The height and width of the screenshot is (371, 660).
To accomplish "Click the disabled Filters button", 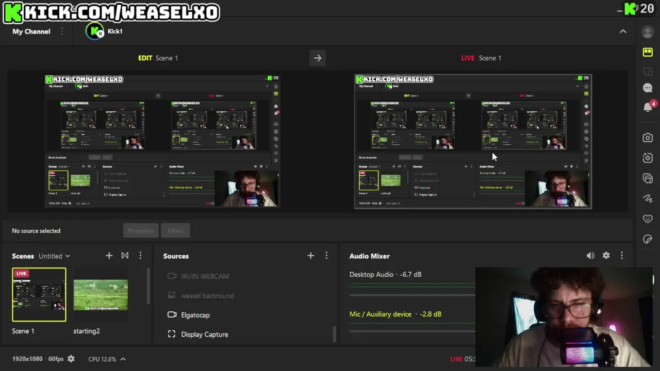I will point(175,231).
